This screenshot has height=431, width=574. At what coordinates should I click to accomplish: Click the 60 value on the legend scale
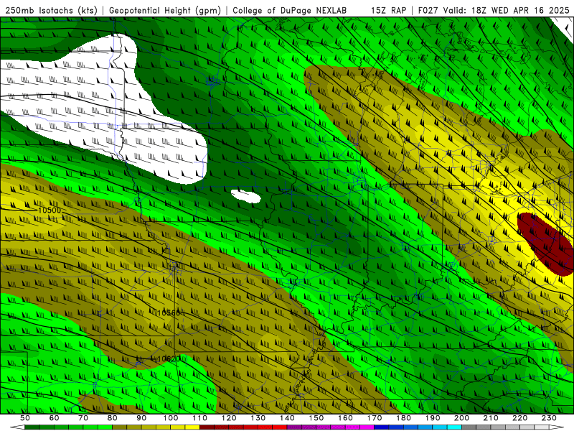coord(54,418)
